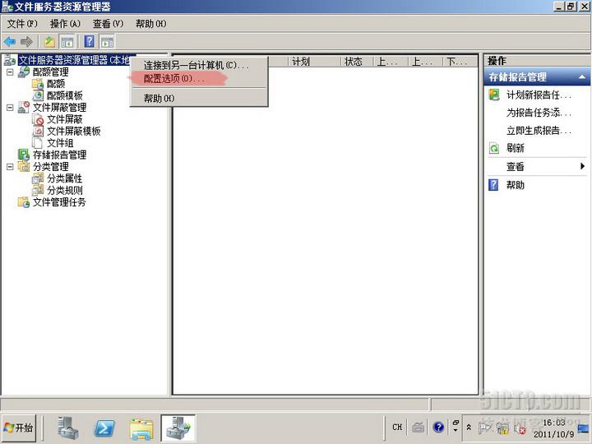Click the taskbar help question mark icon
The width and height of the screenshot is (592, 444).
pos(438,427)
